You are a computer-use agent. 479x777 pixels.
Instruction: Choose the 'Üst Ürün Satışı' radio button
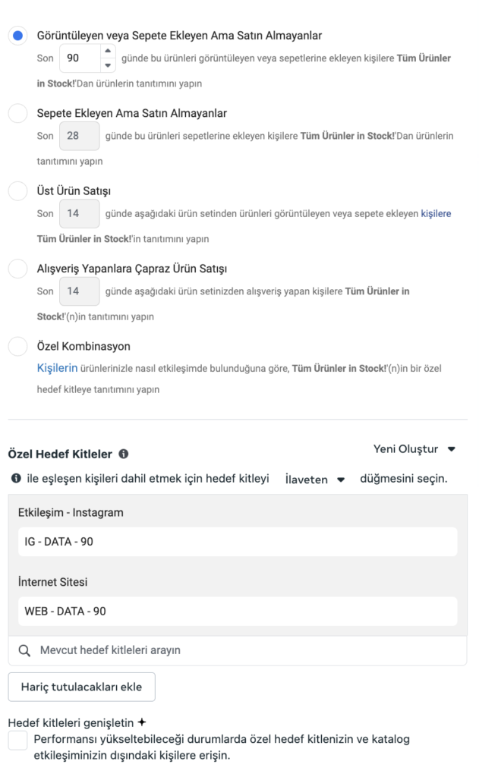coord(17,190)
